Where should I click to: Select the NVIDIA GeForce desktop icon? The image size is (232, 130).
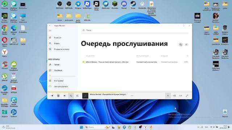[5, 18]
